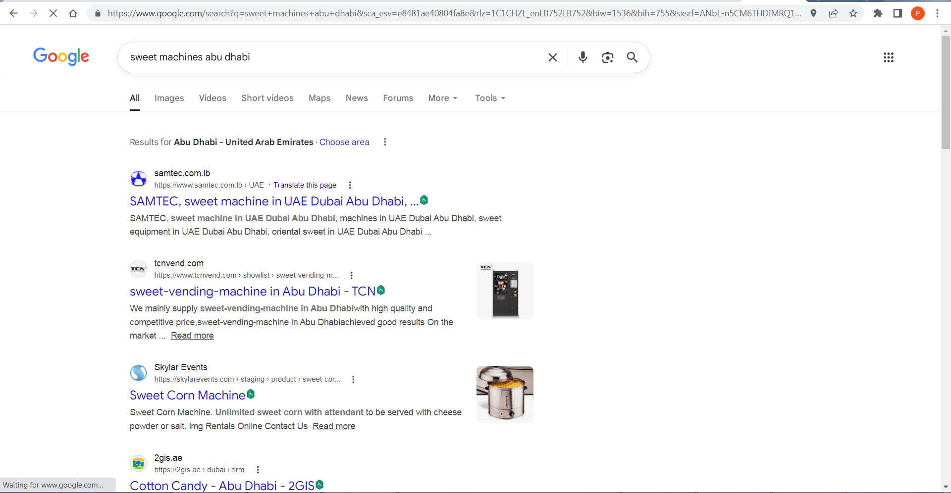Open more options for samtec.com.lb result

click(x=350, y=185)
